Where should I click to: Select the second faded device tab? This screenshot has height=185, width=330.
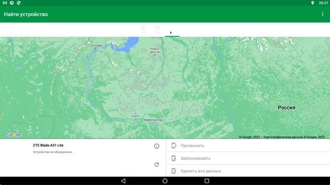click(x=158, y=30)
